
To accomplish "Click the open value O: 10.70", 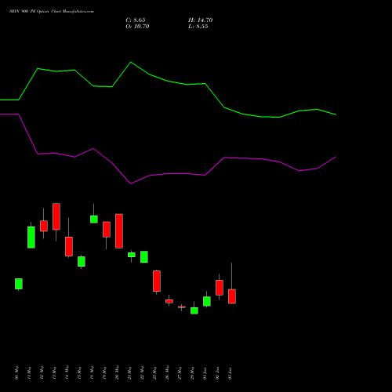I will pyautogui.click(x=137, y=27).
